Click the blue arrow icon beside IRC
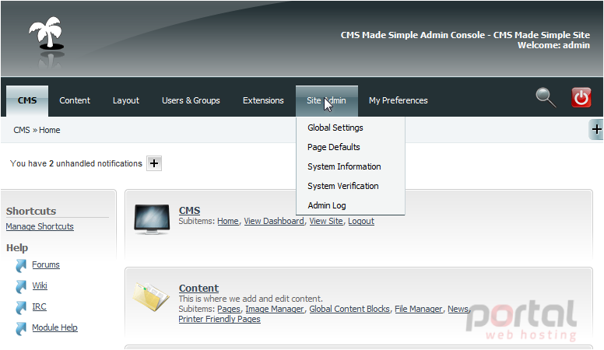Screen dimensions: 604x350 21,307
